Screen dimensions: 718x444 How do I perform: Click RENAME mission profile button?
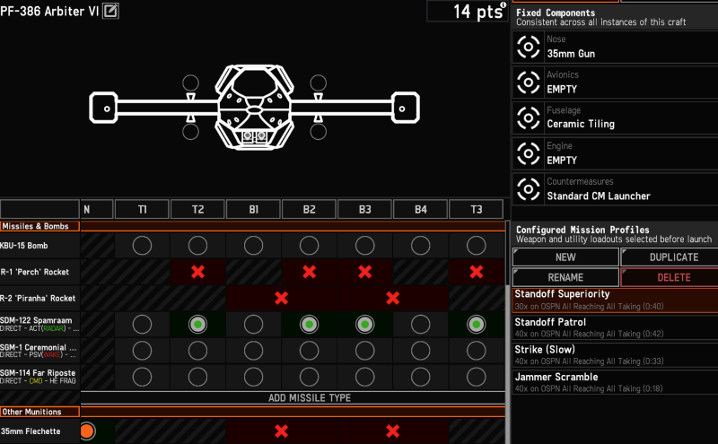tap(565, 277)
